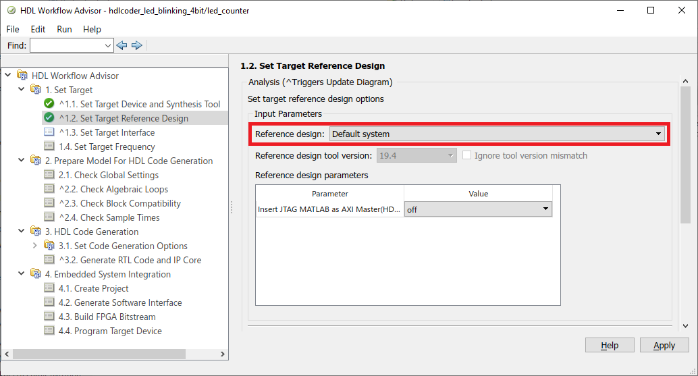
Task: Expand the 3.1 Set Code Generation Options node
Action: [x=34, y=245]
